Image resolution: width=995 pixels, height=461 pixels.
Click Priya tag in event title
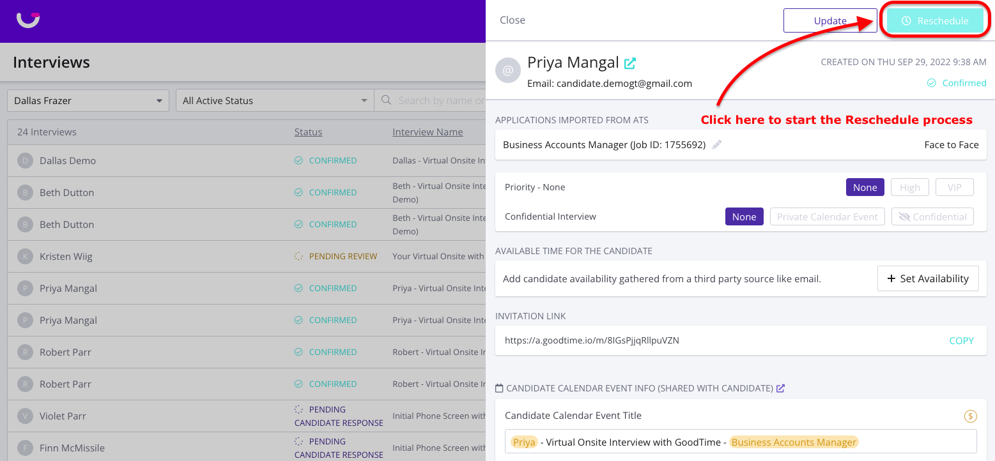pos(524,442)
